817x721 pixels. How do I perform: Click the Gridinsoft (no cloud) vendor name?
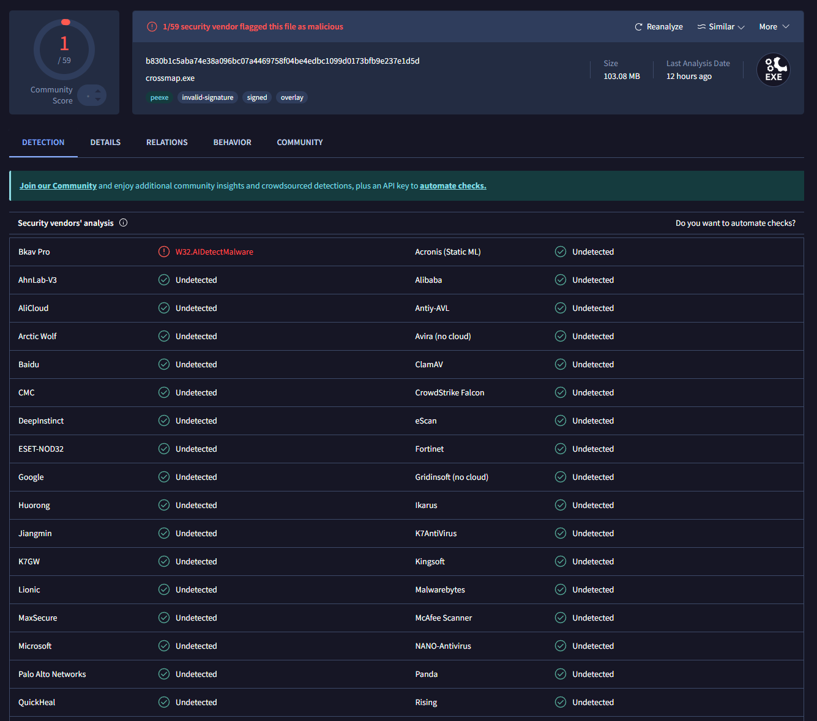click(x=452, y=477)
